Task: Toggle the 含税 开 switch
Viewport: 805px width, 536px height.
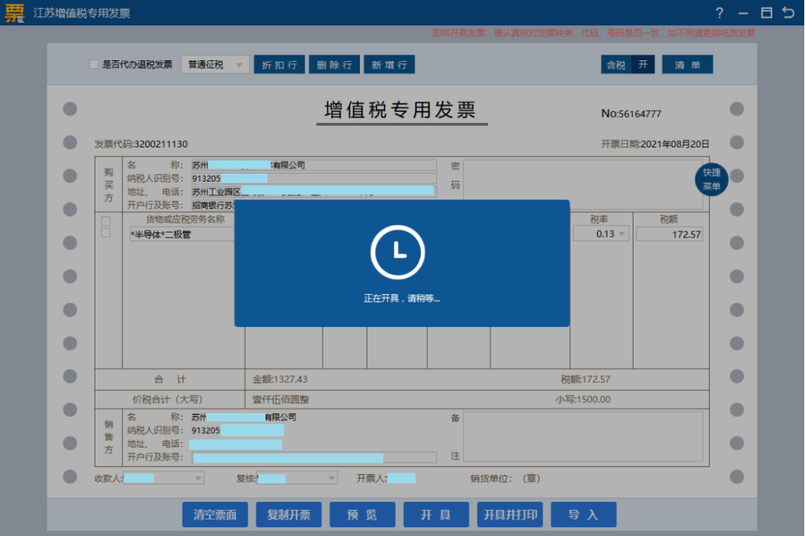Action: click(628, 65)
